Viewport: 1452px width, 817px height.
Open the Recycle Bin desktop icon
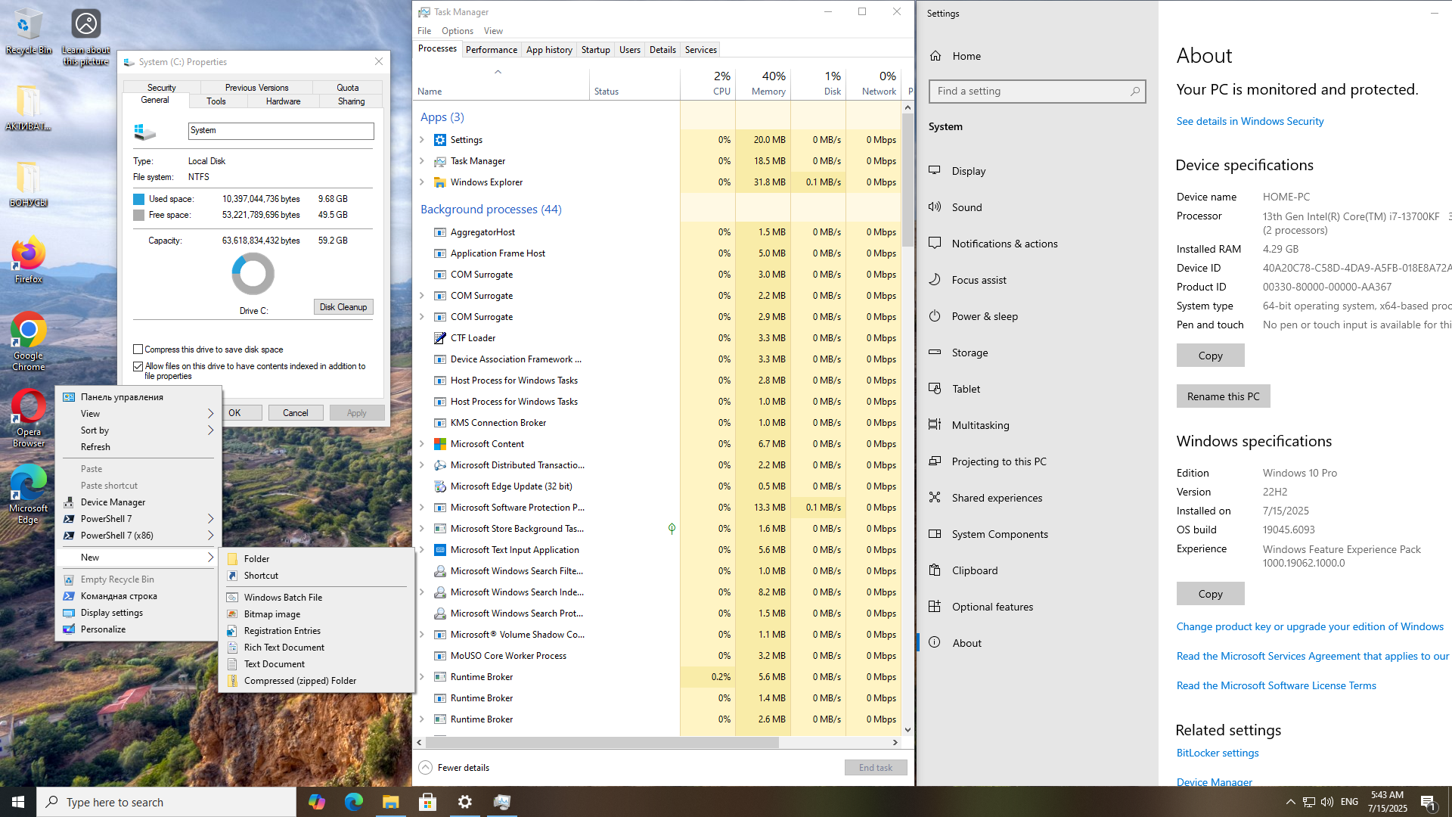[x=28, y=30]
